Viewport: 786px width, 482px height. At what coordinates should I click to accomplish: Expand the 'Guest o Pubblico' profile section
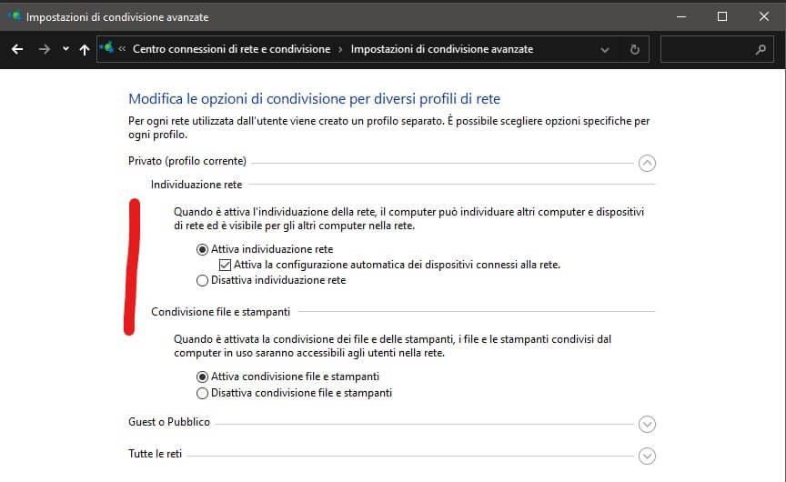647,424
